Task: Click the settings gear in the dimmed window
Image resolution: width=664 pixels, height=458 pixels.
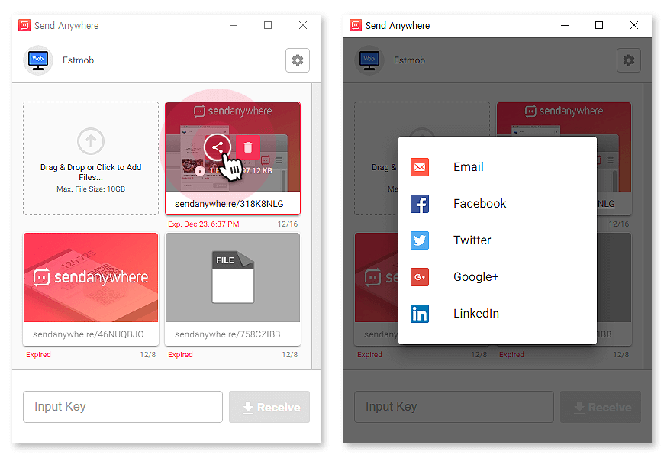Action: 628,60
